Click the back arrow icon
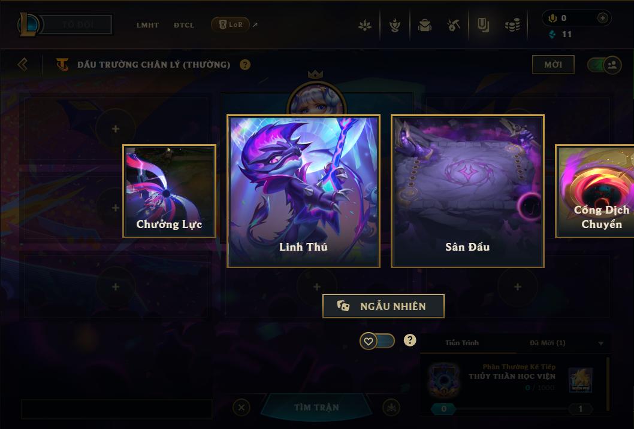This screenshot has width=634, height=429. 23,65
